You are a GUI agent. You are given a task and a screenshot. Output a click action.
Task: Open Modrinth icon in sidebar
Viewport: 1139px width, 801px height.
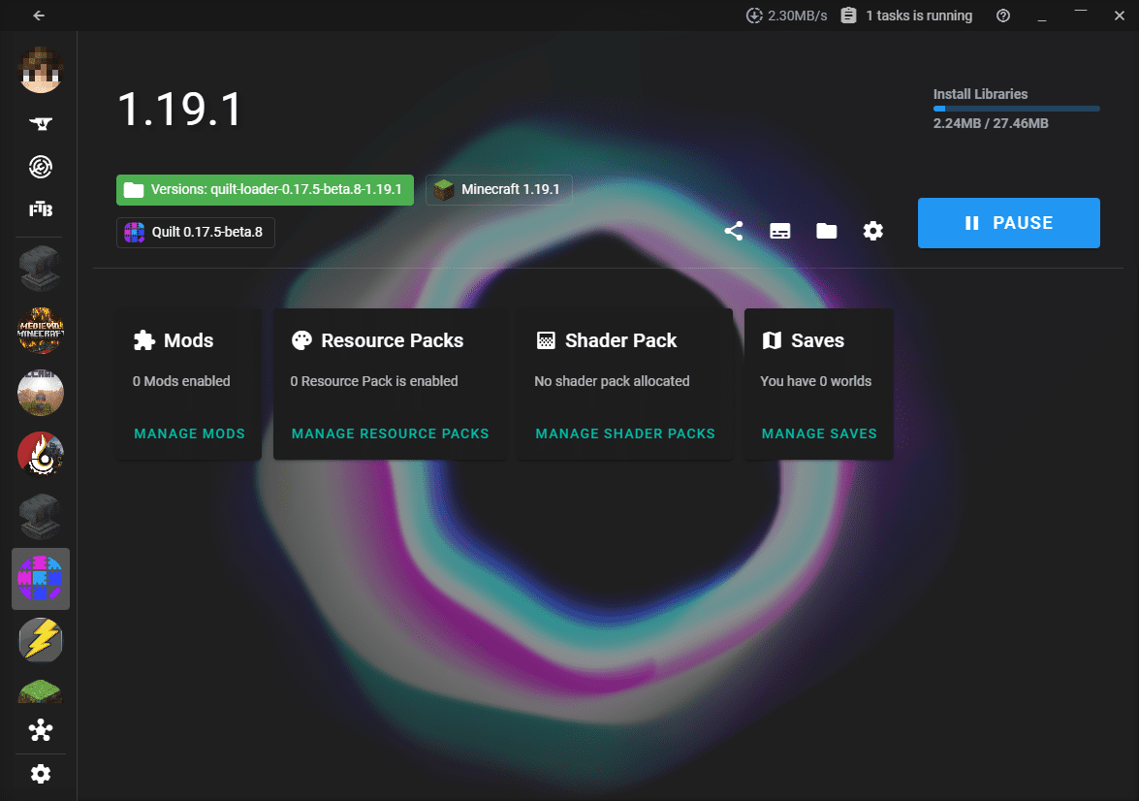pyautogui.click(x=41, y=167)
